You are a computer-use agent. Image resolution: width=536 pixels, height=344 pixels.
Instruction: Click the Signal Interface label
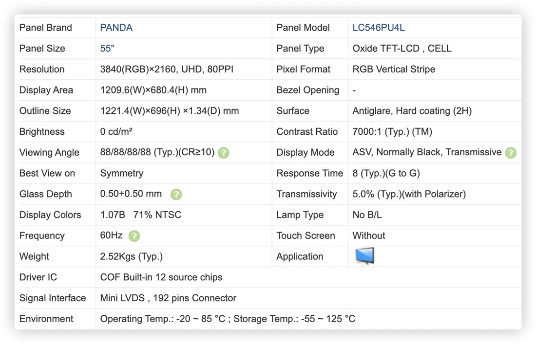tap(53, 298)
